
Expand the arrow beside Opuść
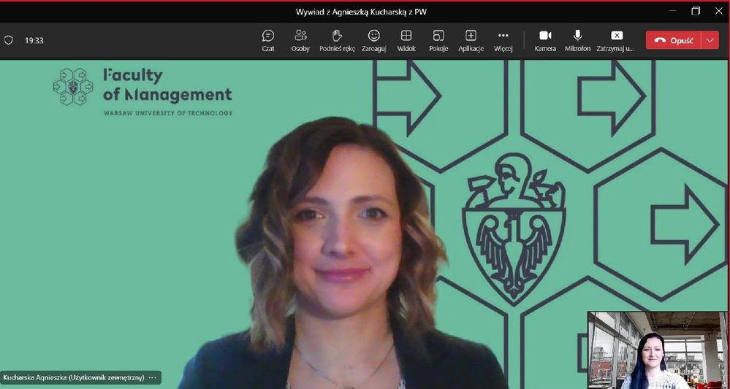coord(710,40)
